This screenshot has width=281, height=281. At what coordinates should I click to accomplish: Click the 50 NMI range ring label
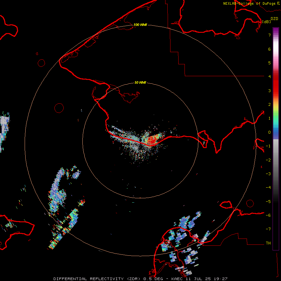coord(140,82)
